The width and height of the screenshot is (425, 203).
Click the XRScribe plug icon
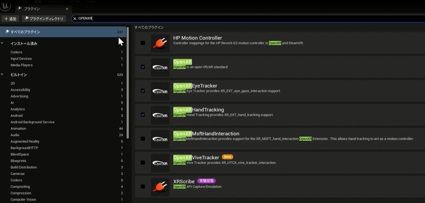[160, 187]
